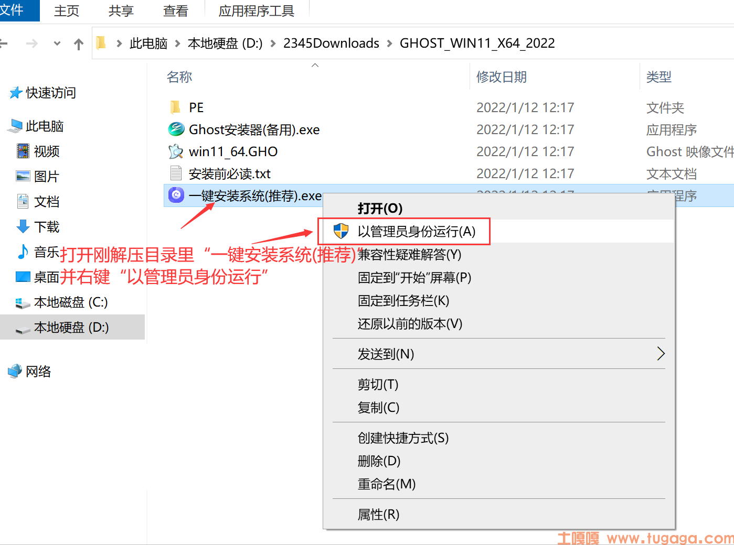Click the 下载 download arrow icon

click(23, 226)
